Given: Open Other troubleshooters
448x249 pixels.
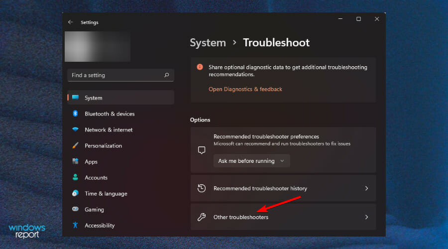Looking at the screenshot, I should coord(283,217).
